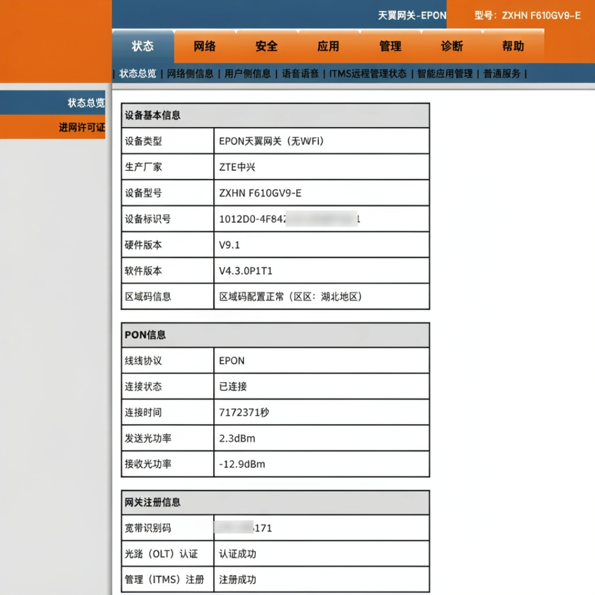Screen dimensions: 595x595
Task: Click the 天翼网关-EPON header title
Action: tap(412, 15)
